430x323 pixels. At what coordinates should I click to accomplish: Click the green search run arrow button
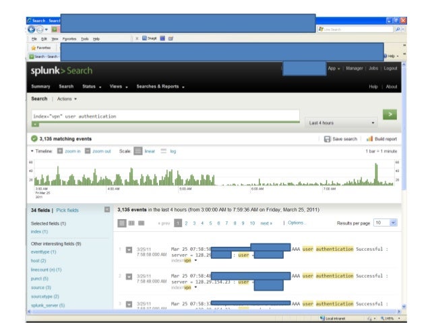pos(390,114)
